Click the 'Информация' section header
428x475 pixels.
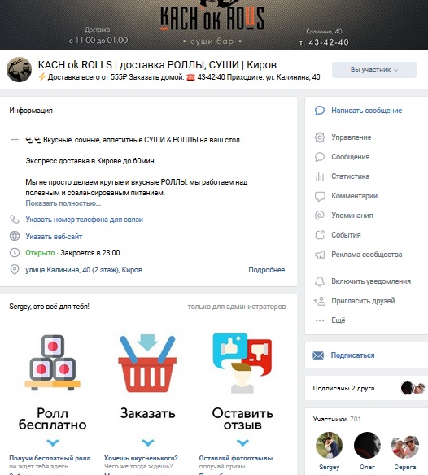click(x=31, y=111)
